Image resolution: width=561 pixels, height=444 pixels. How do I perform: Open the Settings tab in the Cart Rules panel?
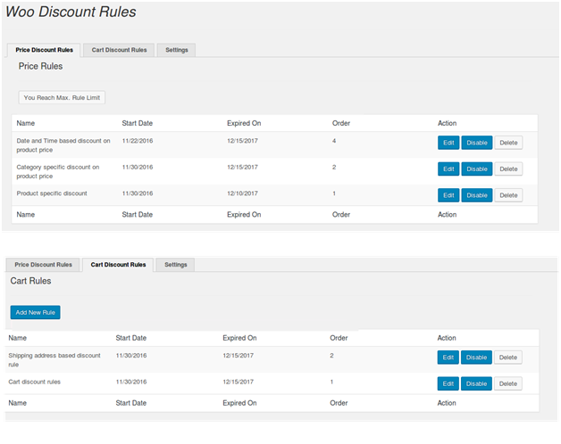(176, 265)
